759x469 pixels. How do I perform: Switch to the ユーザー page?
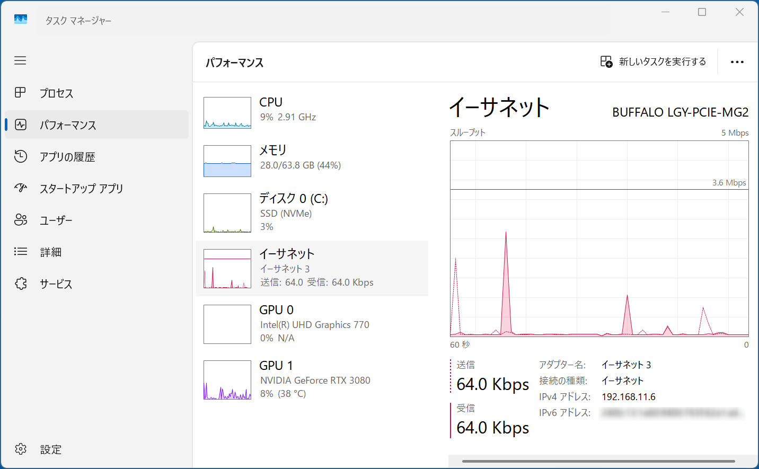point(96,220)
